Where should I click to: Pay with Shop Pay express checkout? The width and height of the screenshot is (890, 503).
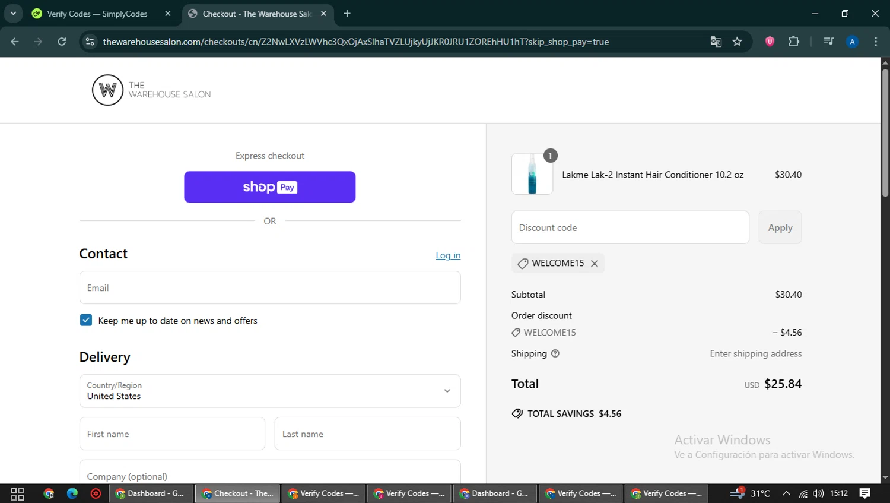click(x=270, y=187)
